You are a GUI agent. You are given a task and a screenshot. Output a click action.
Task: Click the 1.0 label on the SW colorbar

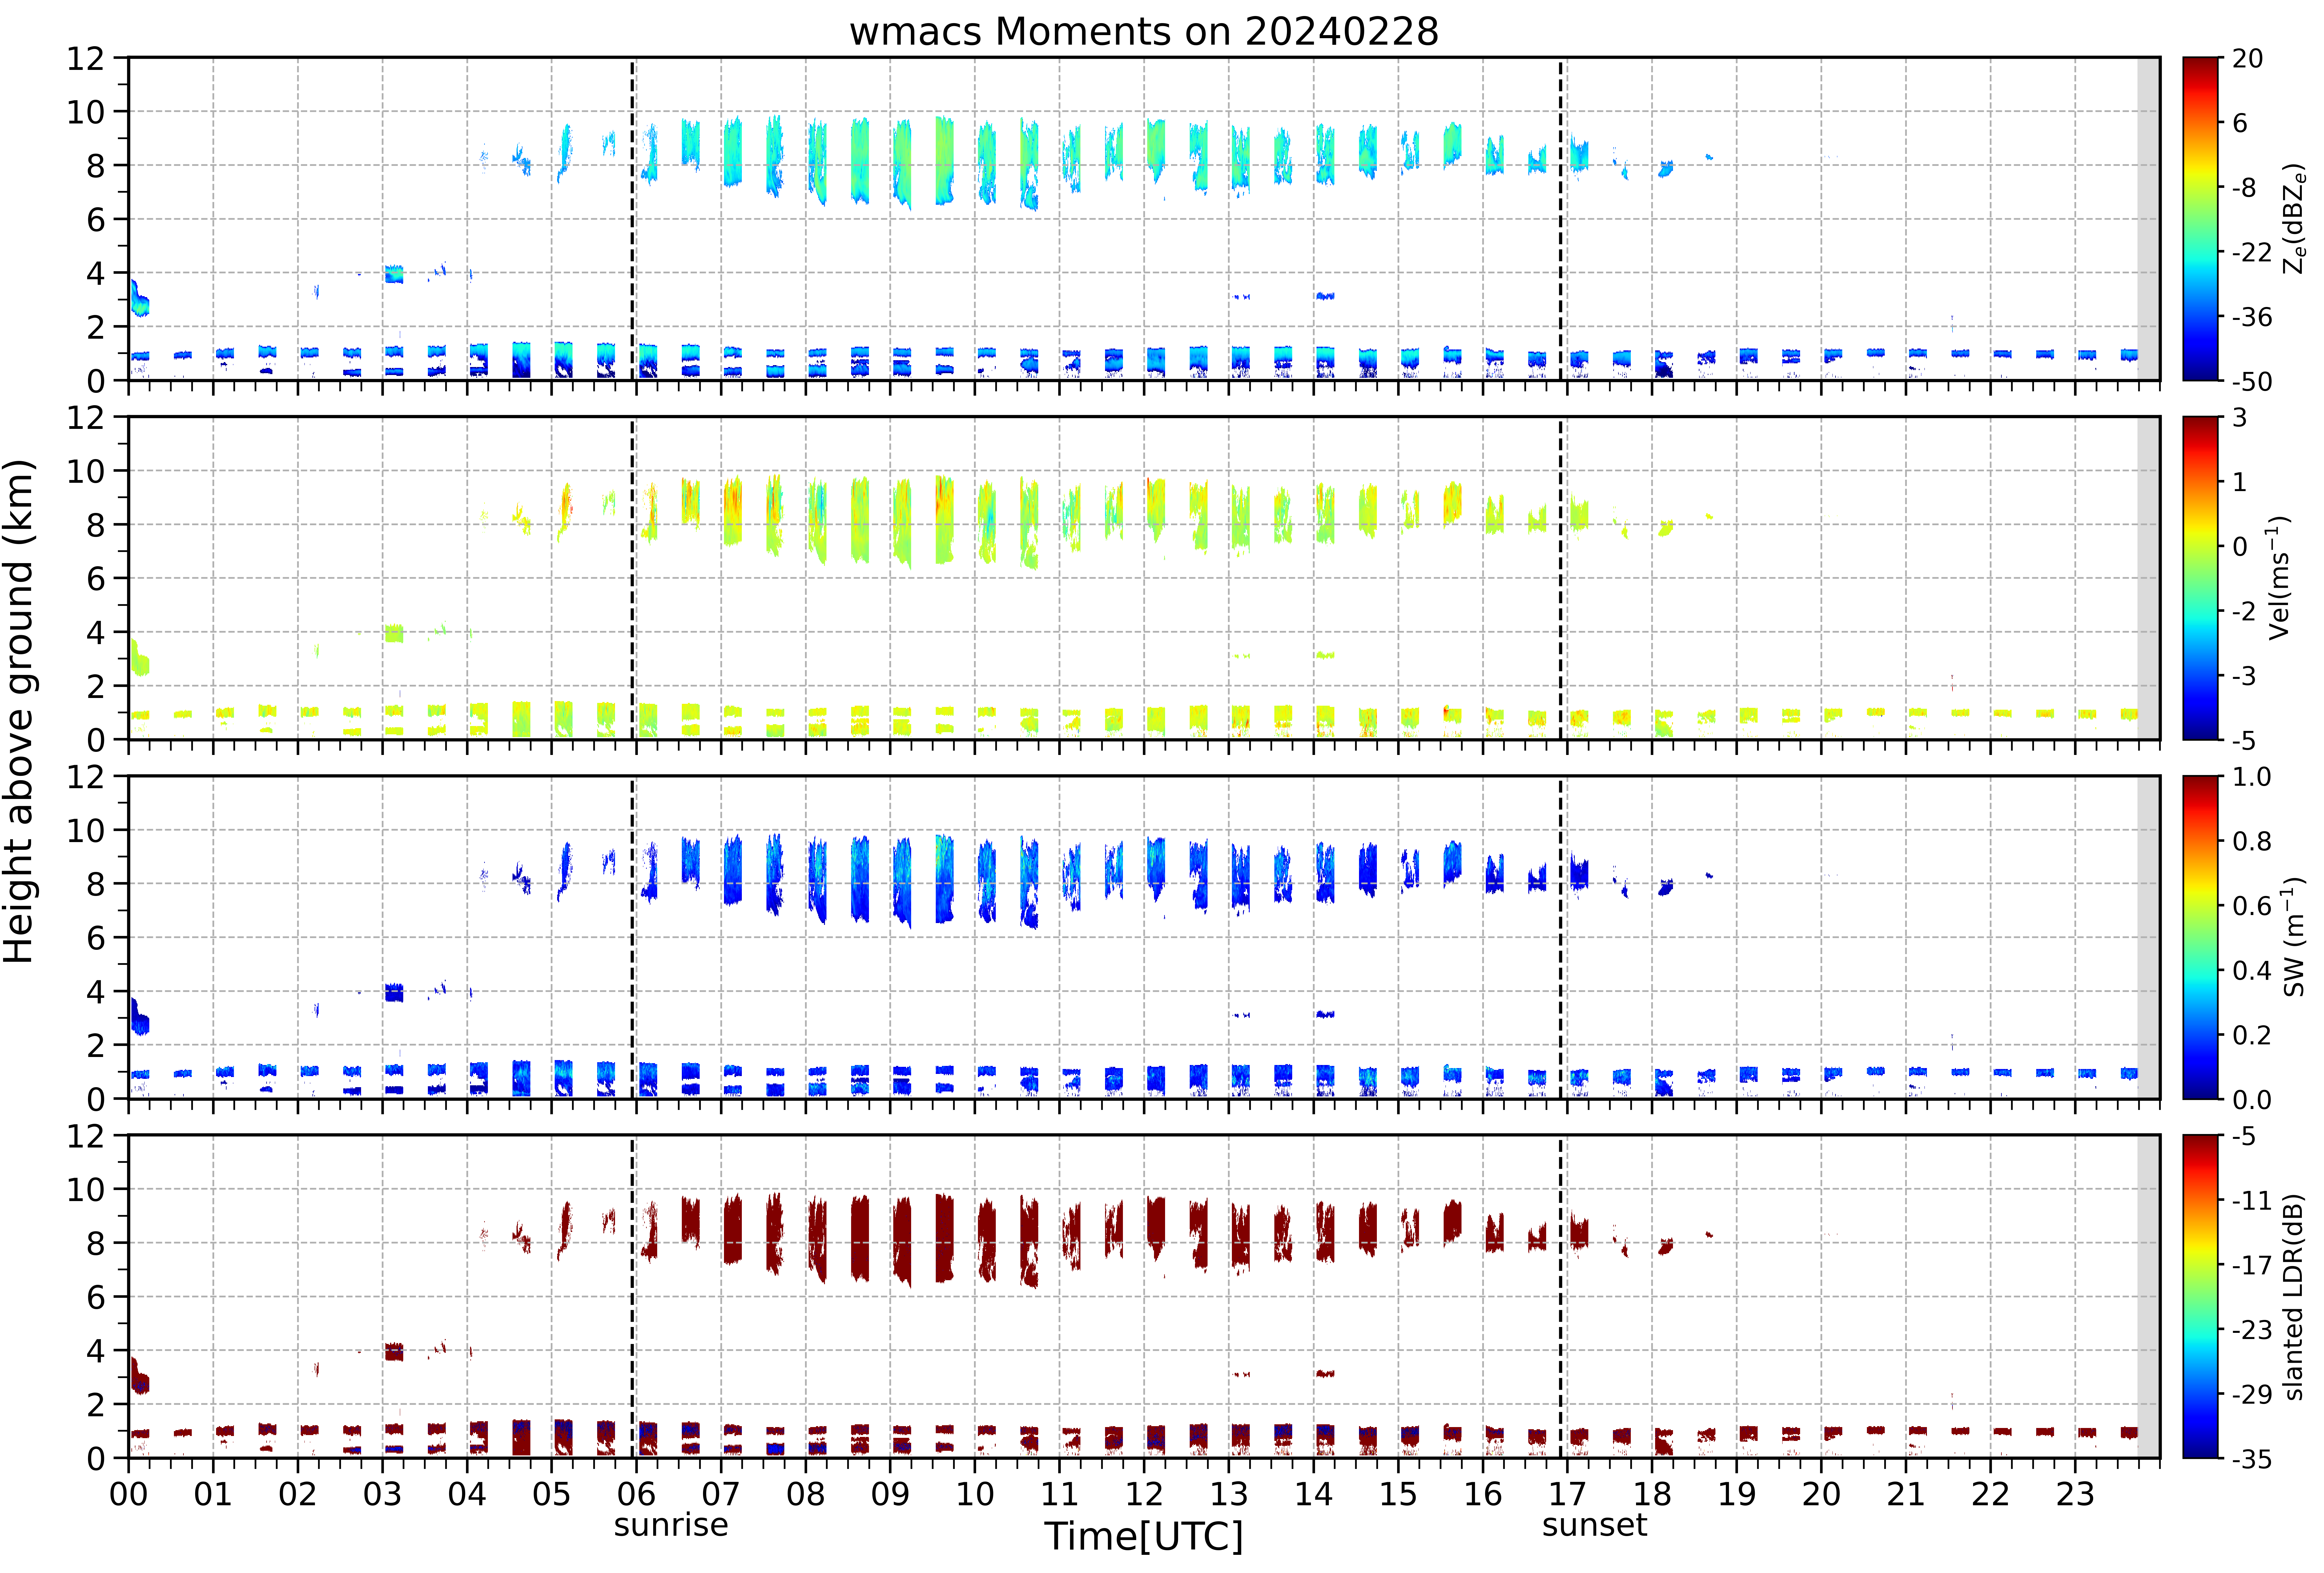tap(2251, 777)
